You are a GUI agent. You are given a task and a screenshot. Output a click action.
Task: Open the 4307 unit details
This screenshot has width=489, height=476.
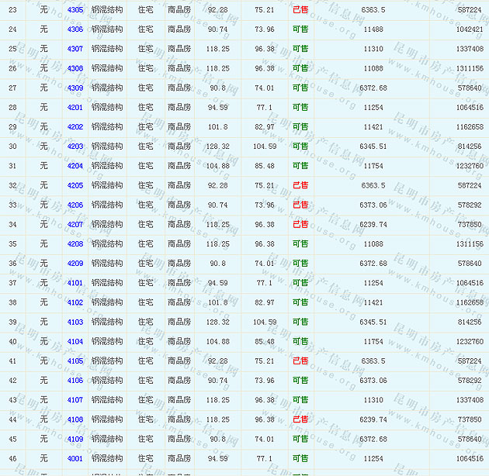75,49
